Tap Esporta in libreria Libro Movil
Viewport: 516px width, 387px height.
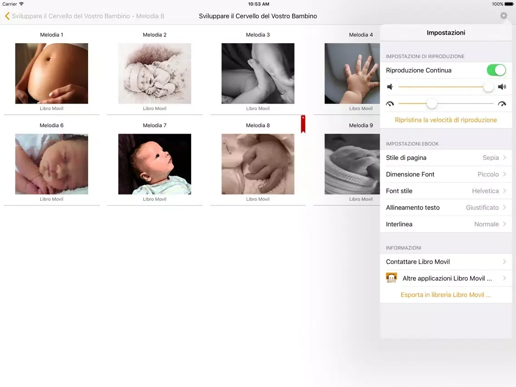pos(446,295)
